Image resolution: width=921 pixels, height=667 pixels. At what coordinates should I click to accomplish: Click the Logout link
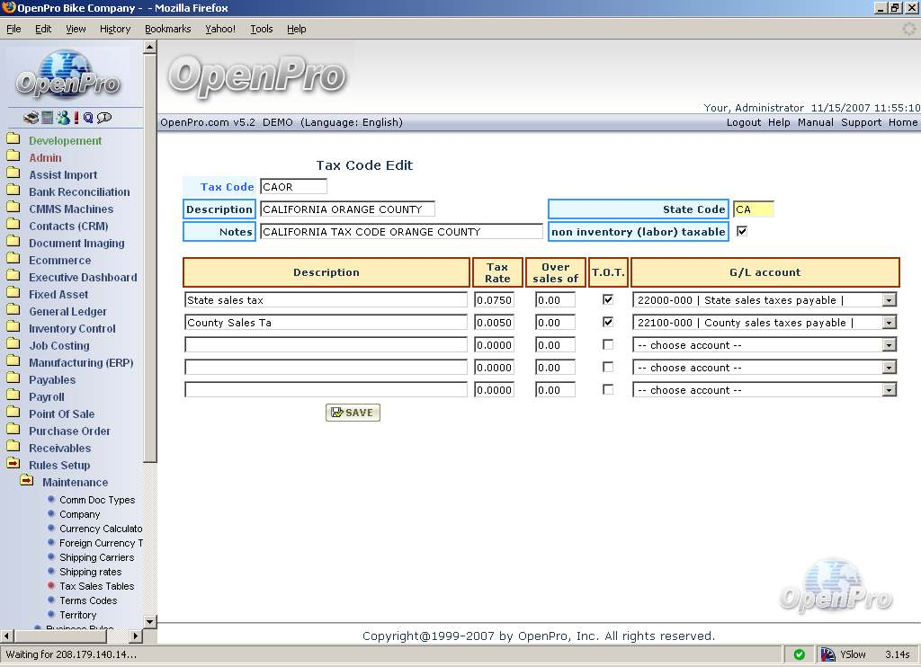point(743,122)
